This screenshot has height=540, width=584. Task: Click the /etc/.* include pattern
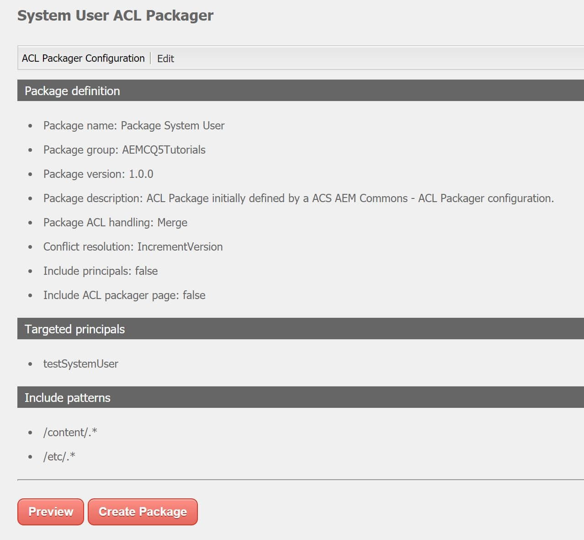tap(59, 456)
